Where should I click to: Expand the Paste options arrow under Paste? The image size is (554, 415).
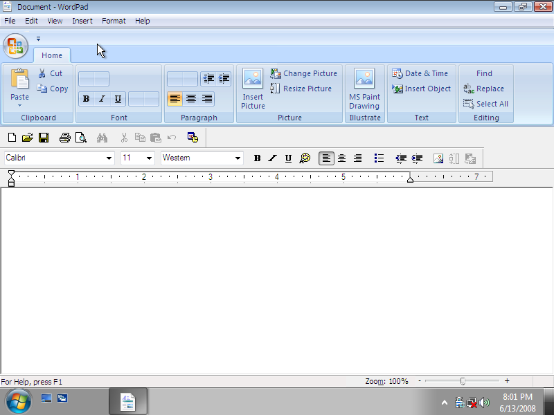(20, 106)
